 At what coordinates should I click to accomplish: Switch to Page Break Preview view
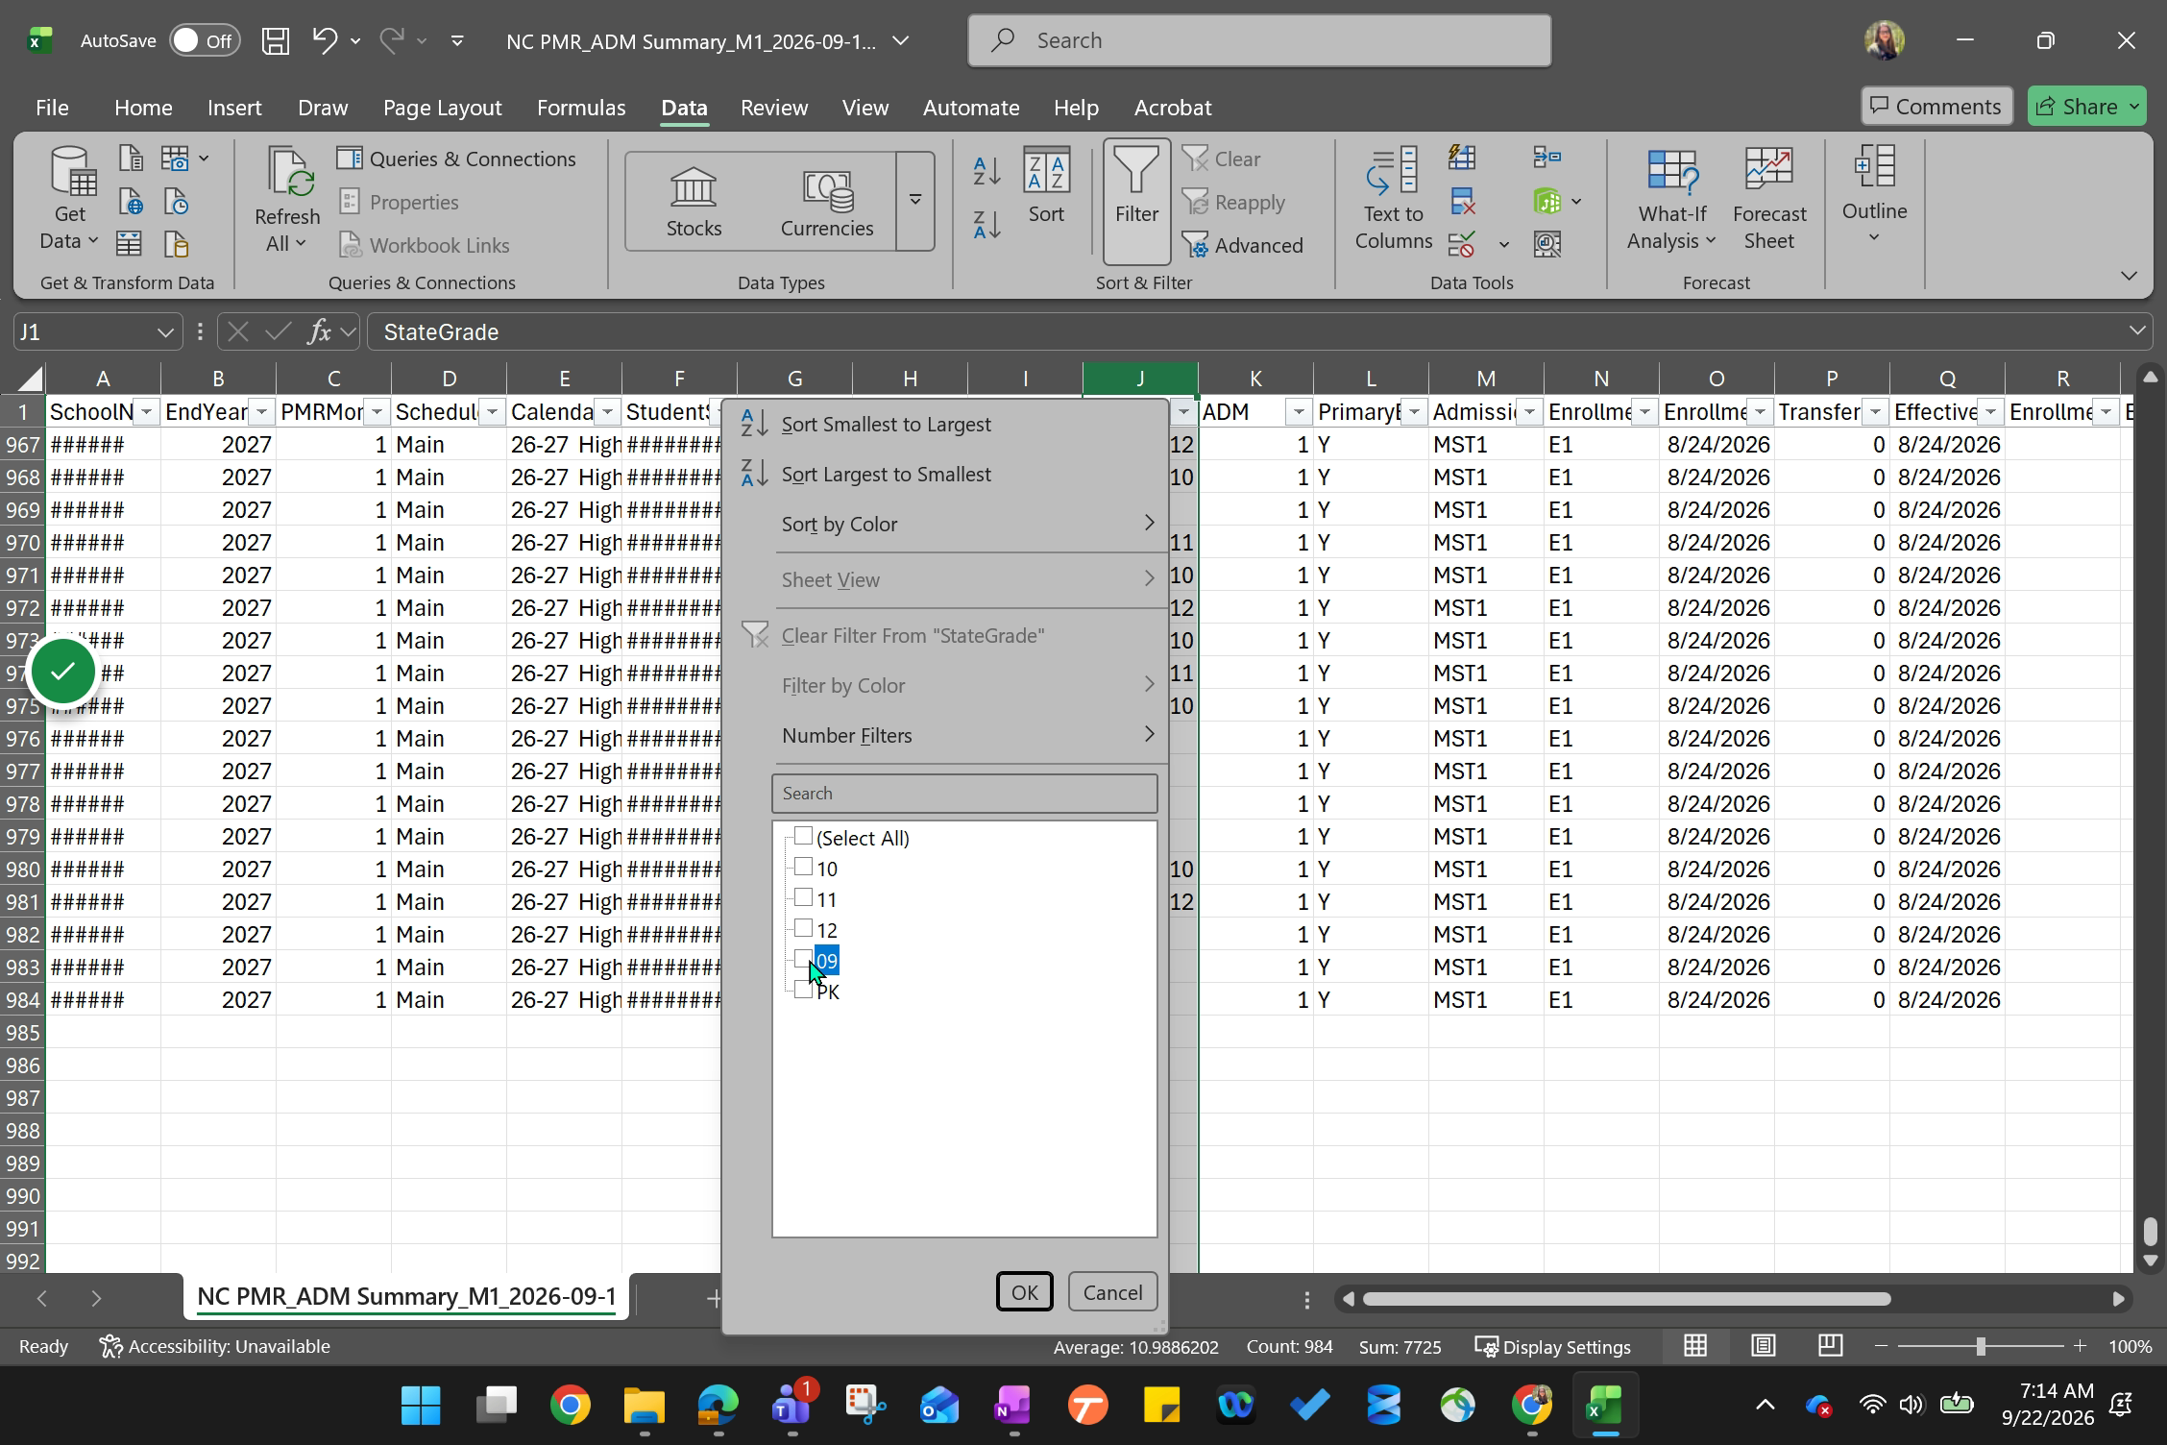pos(1831,1346)
